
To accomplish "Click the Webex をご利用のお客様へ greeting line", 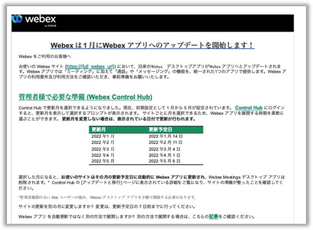I will (45, 56).
